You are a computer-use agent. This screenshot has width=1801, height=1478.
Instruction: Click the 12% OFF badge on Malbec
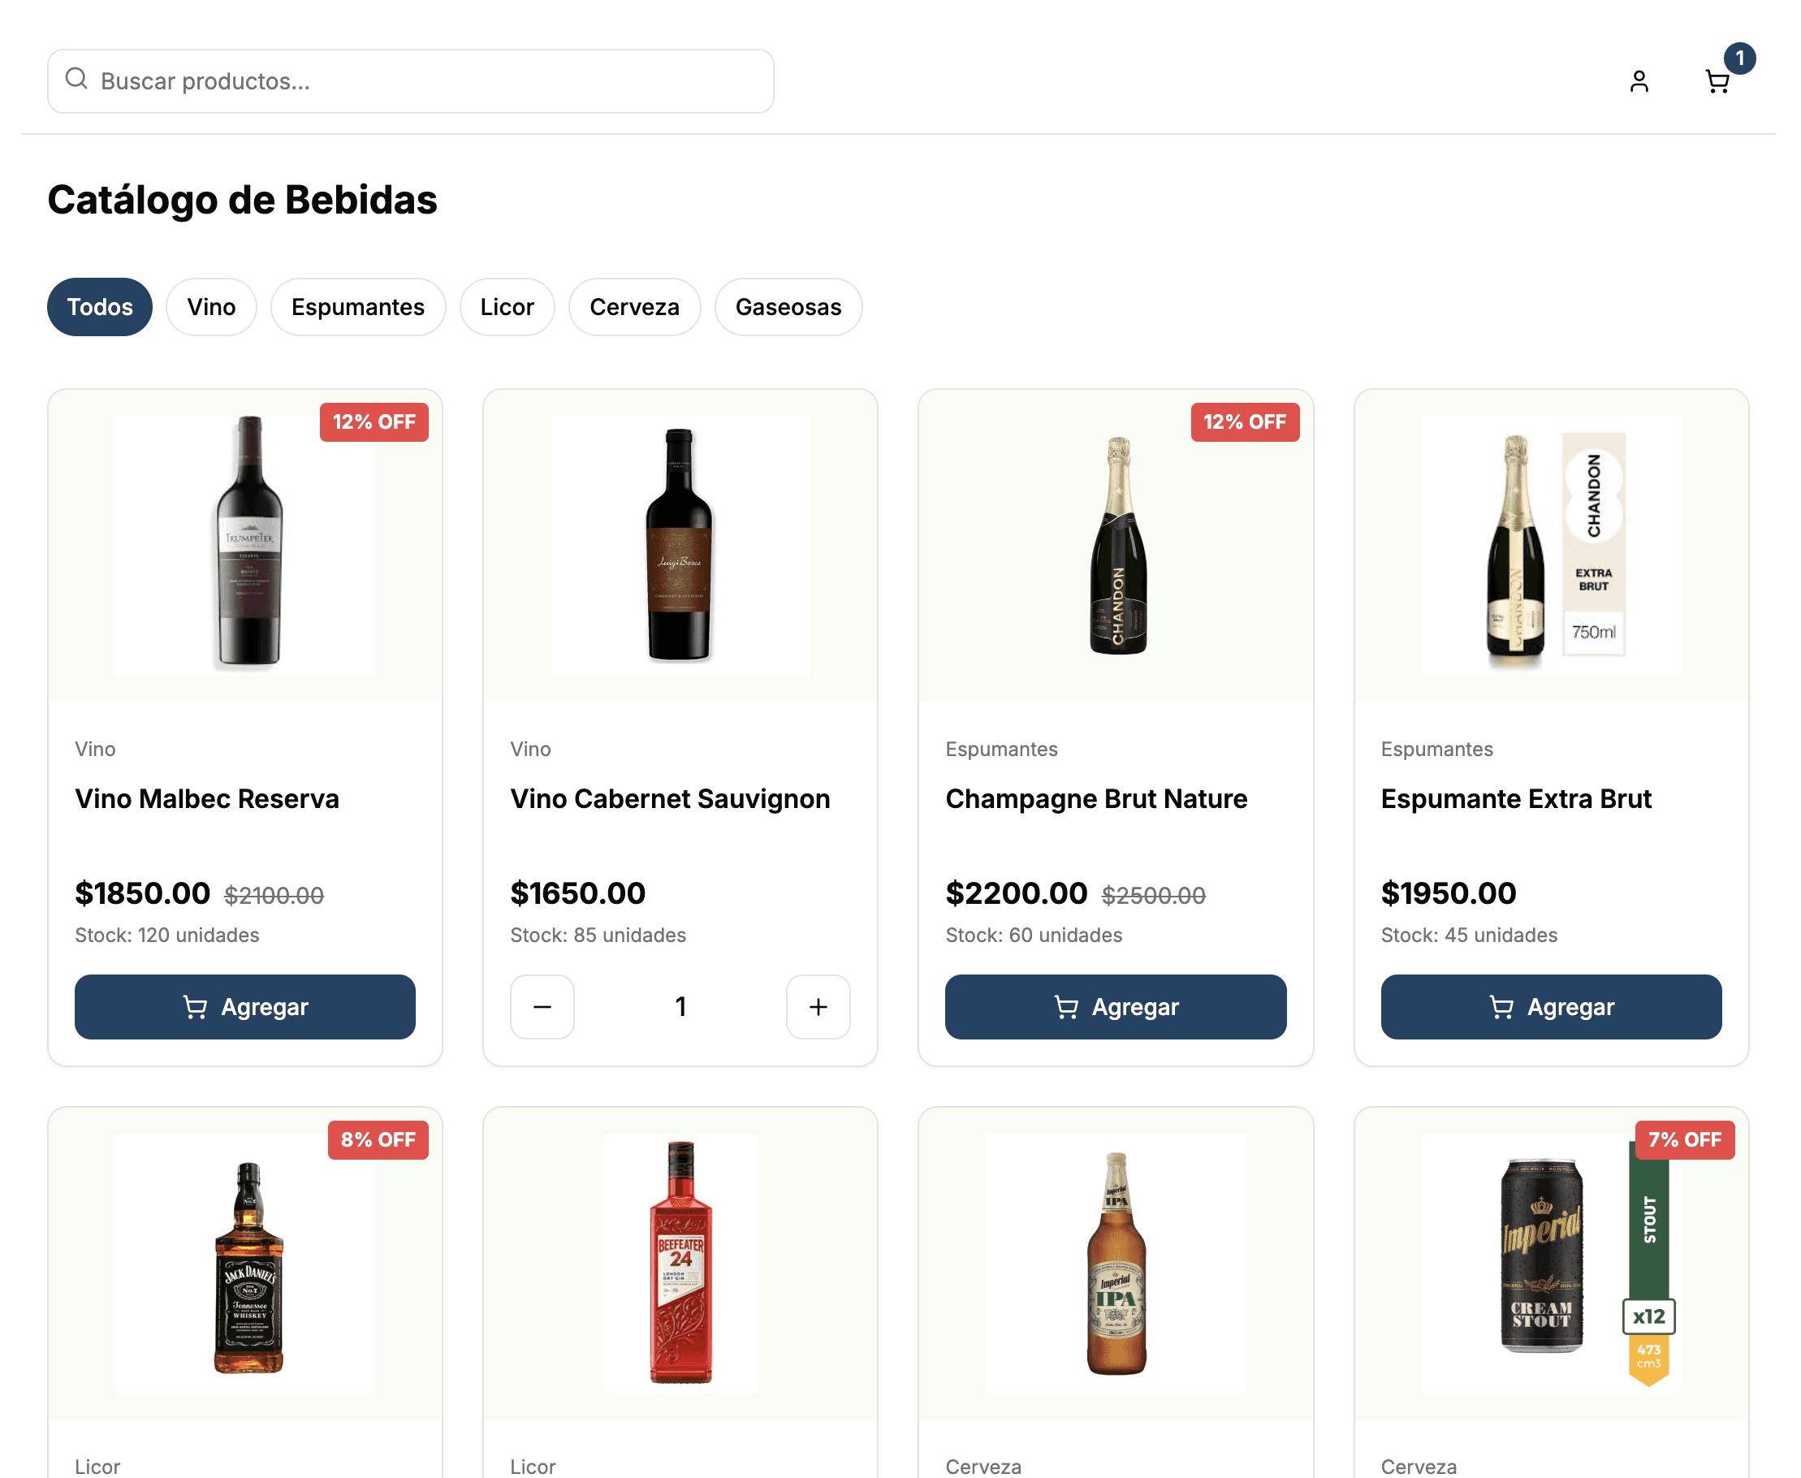click(x=374, y=421)
